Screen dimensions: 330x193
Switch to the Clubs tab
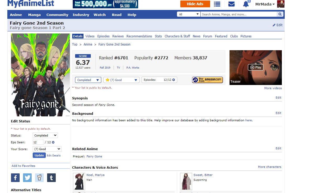pyautogui.click(x=234, y=36)
